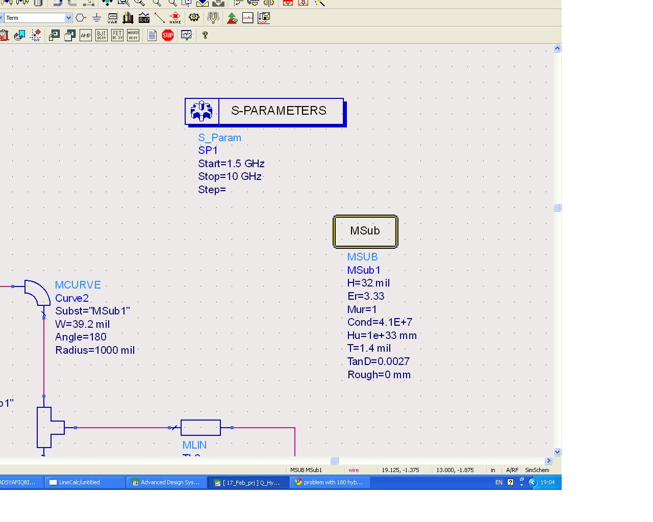Image resolution: width=653 pixels, height=522 pixels.
Task: Open the component library books icon
Action: tap(128, 18)
